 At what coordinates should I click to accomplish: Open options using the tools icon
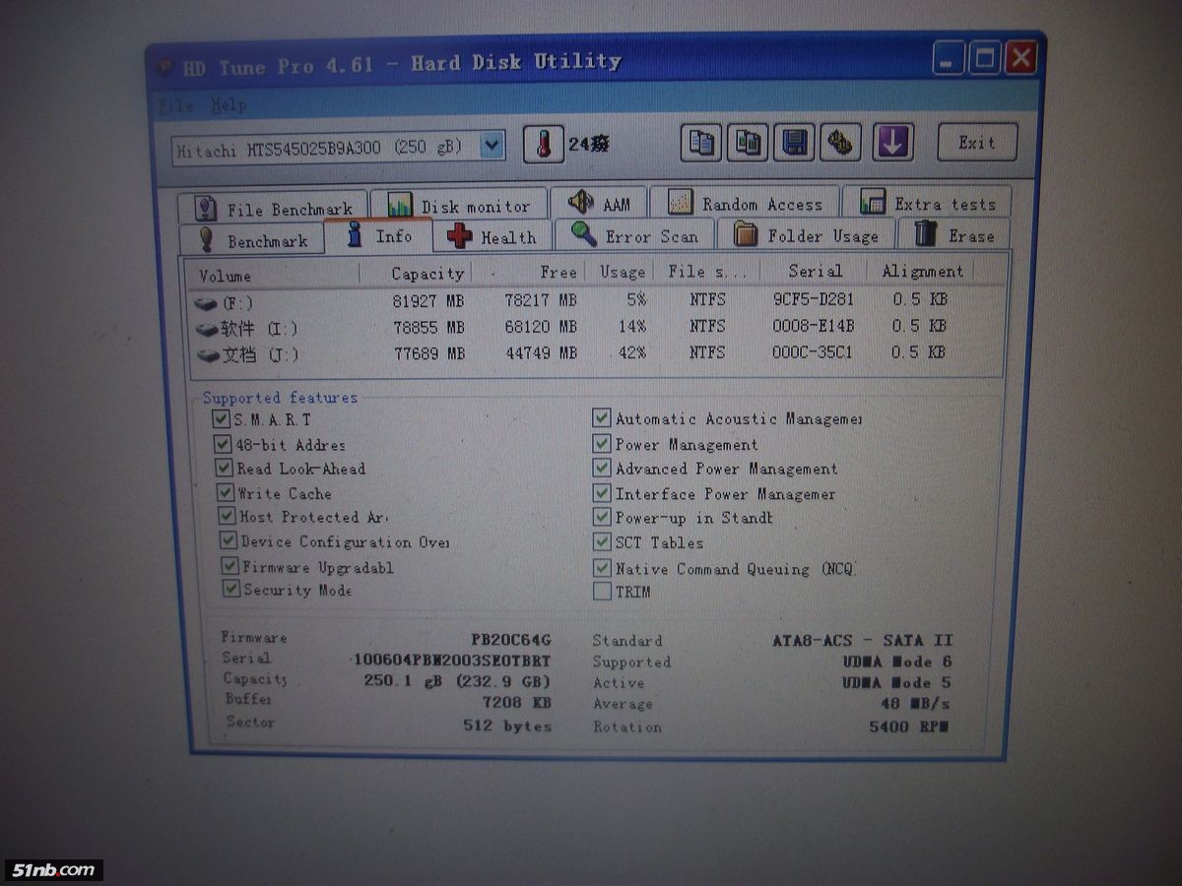click(x=840, y=143)
